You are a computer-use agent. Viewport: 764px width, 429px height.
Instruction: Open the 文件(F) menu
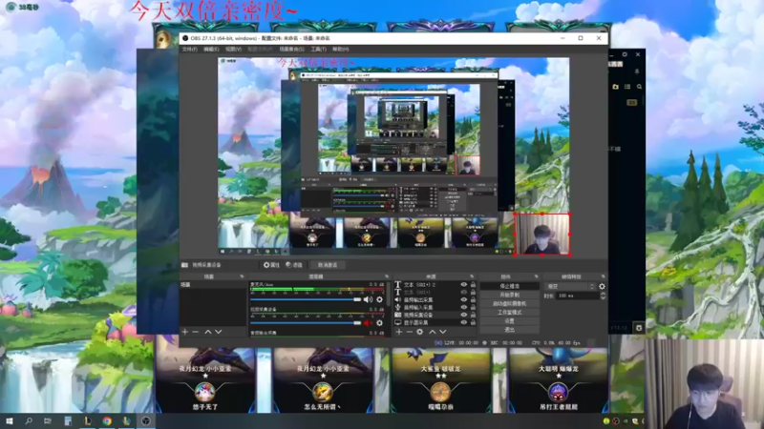click(189, 50)
